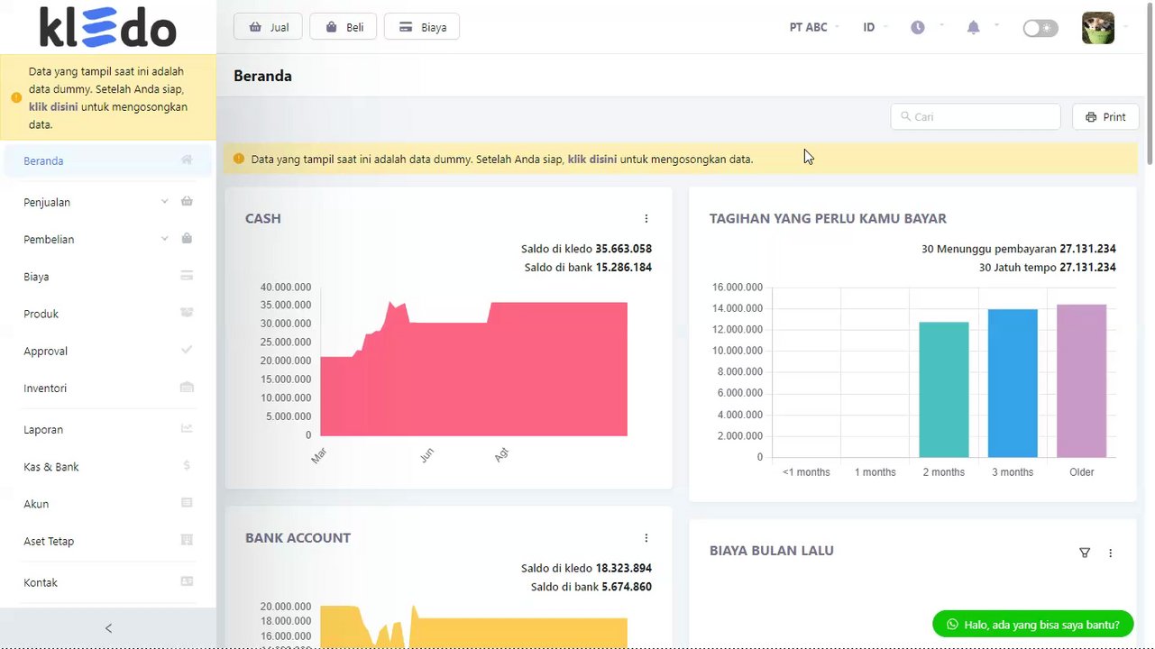Click 'klik disini' link in sidebar notice
The width and height of the screenshot is (1155, 649).
click(53, 106)
